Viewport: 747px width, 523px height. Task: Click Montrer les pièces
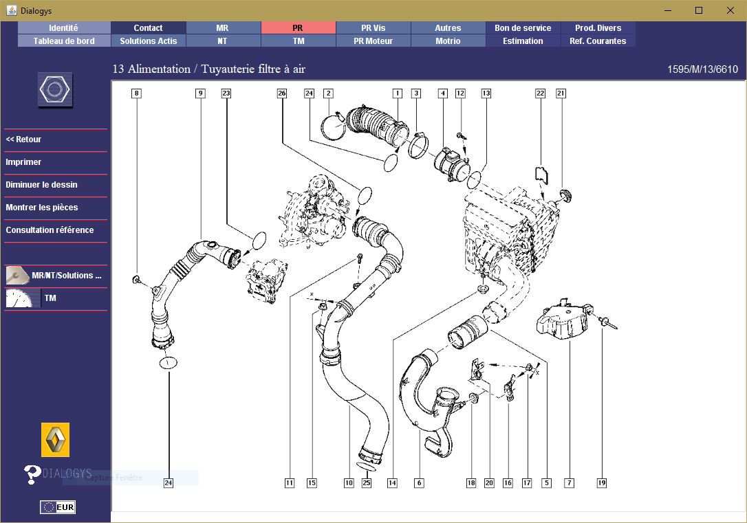[41, 208]
